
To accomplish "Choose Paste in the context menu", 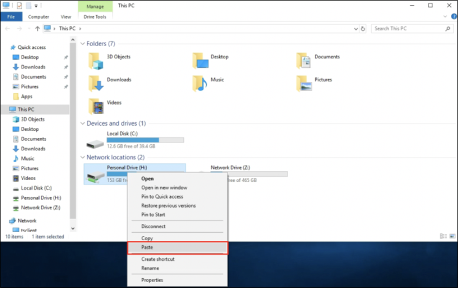I will [177, 247].
